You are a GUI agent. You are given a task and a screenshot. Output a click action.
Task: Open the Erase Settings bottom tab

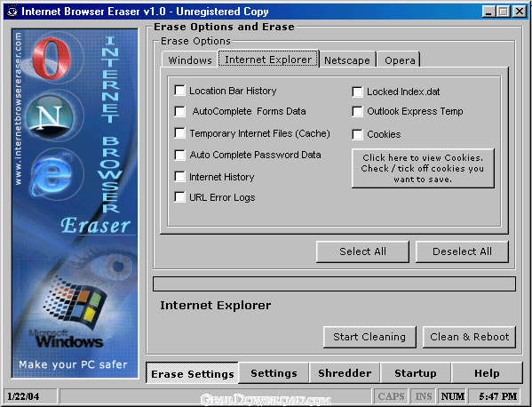coord(193,373)
